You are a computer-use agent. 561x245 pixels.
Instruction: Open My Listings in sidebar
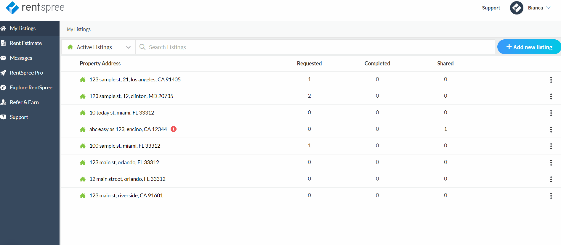point(30,28)
